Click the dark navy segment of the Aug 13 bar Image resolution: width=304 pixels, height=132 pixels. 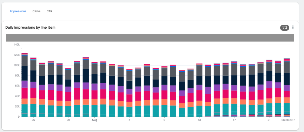pyautogui.click(x=199, y=80)
